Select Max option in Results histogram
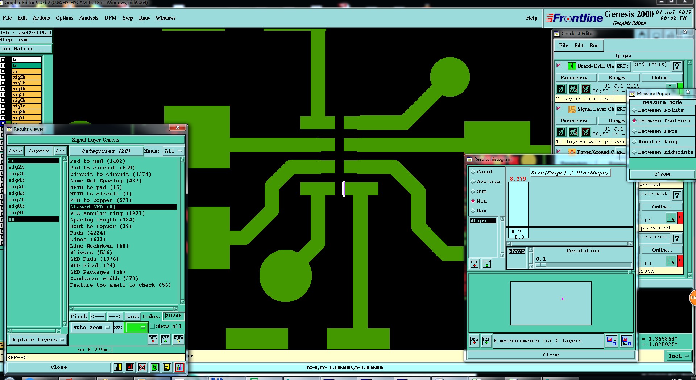696x380 pixels. pos(478,211)
